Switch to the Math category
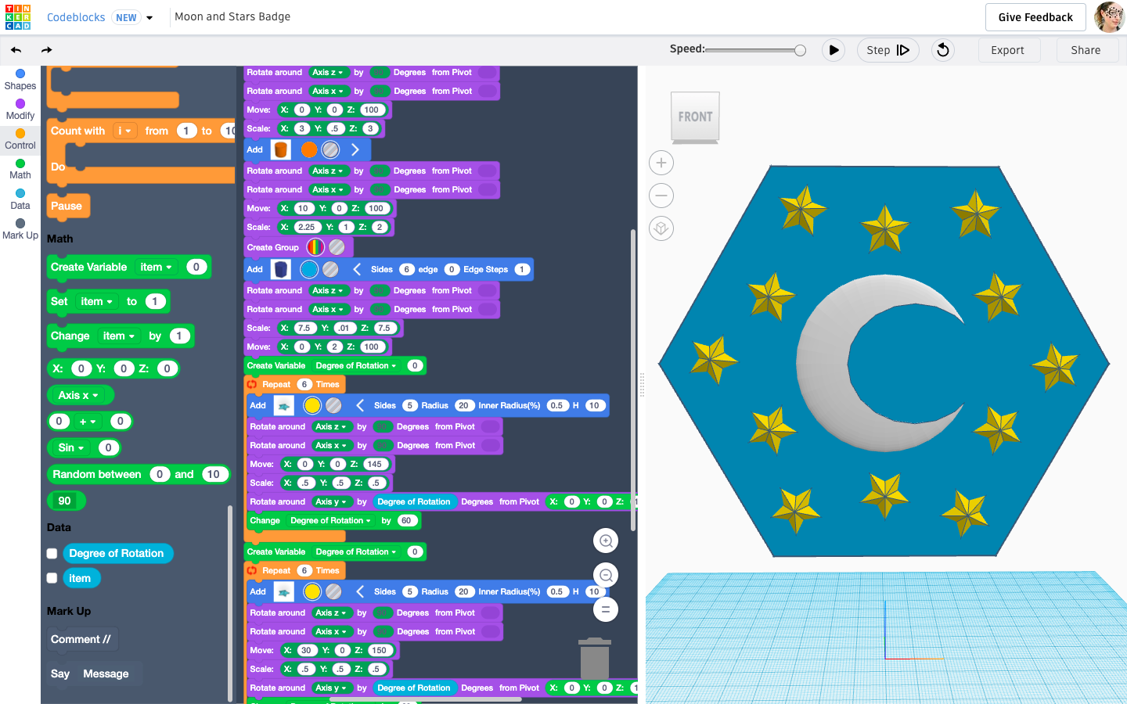This screenshot has width=1127, height=704. click(20, 168)
